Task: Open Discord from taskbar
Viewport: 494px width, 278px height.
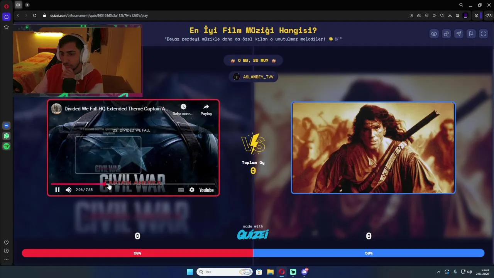Action: click(x=305, y=272)
